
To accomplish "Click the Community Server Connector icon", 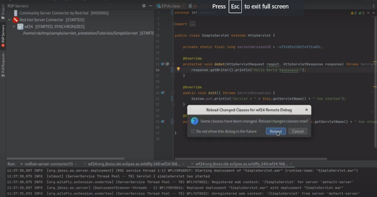I will coord(16,13).
